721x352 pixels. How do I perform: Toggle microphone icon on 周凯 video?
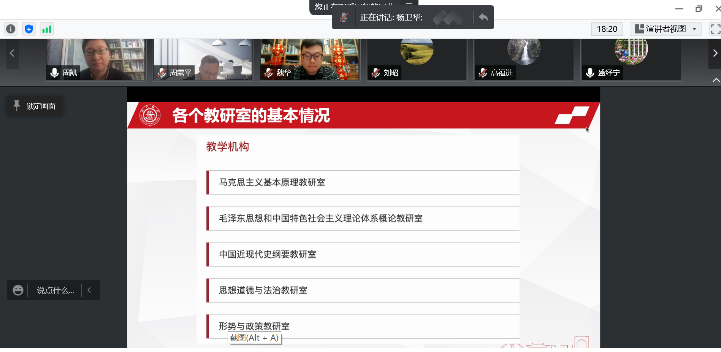point(55,73)
